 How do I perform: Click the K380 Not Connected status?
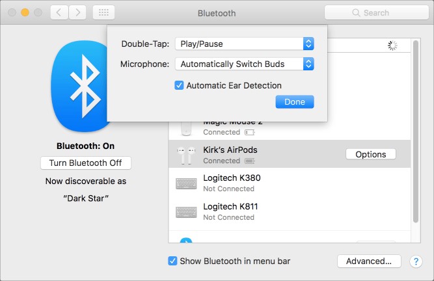(228, 189)
